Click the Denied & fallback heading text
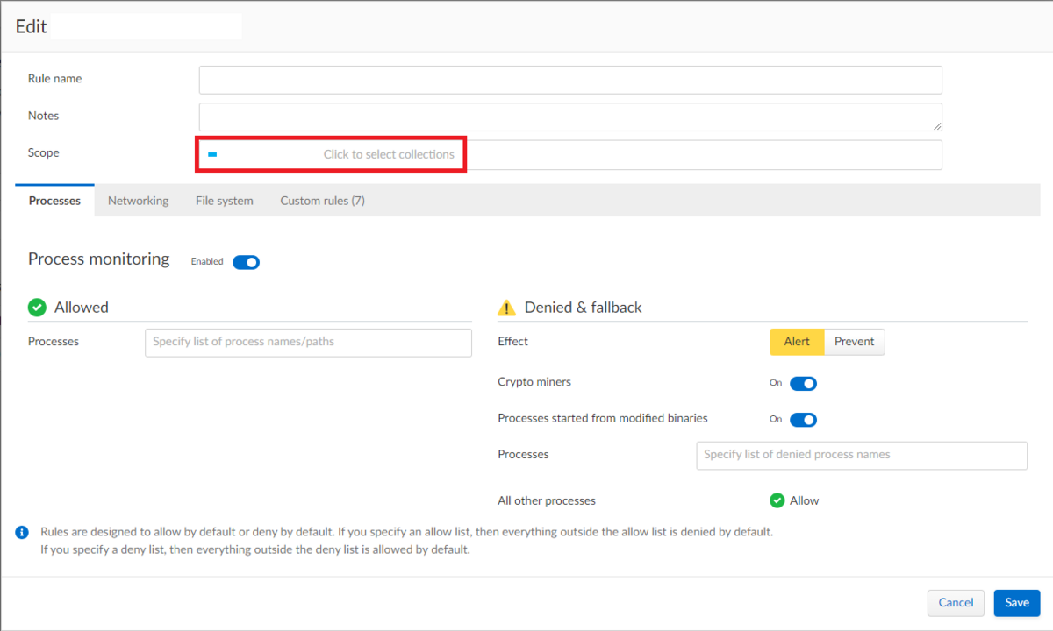Image resolution: width=1053 pixels, height=631 pixels. [584, 308]
